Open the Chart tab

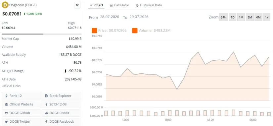[97, 5]
